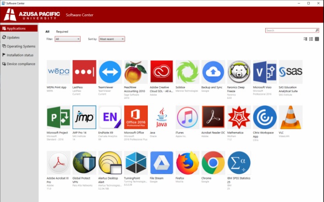Open the TeamViewer application tile

[x=110, y=72]
